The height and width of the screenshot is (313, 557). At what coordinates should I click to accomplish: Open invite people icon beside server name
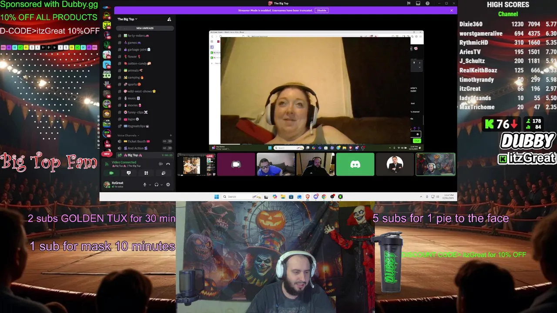(x=169, y=19)
